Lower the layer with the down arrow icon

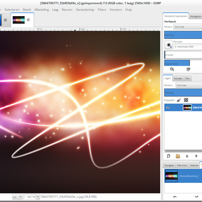pos(196,156)
